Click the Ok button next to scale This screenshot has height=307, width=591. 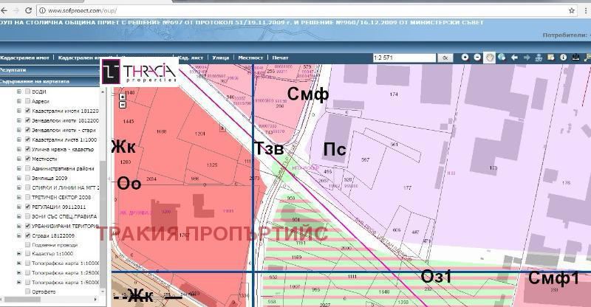coord(445,58)
